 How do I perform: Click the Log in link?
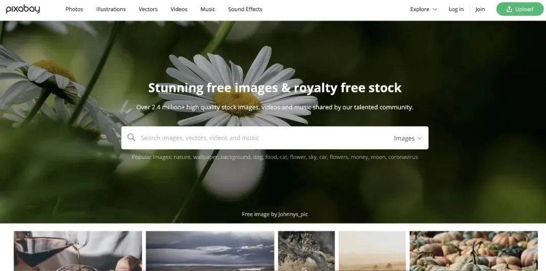(x=456, y=10)
